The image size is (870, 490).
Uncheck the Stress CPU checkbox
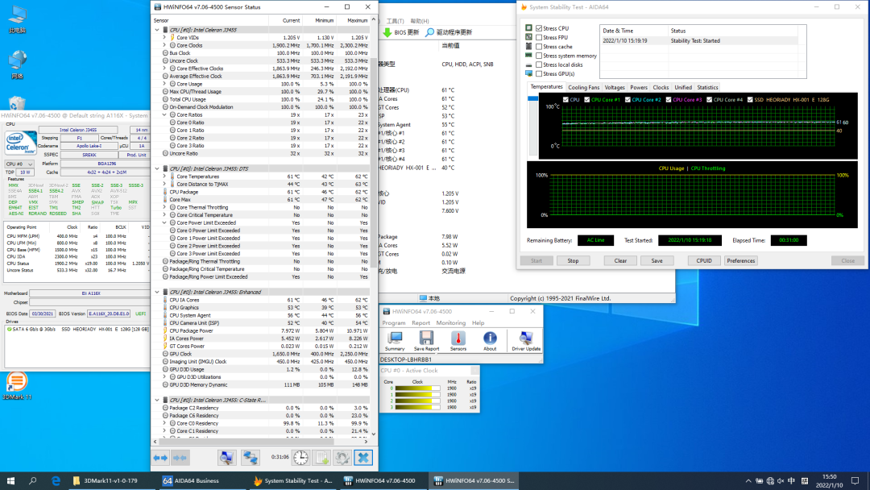click(539, 28)
